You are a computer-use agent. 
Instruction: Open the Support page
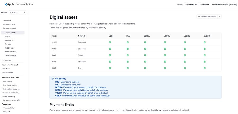(x=7, y=112)
